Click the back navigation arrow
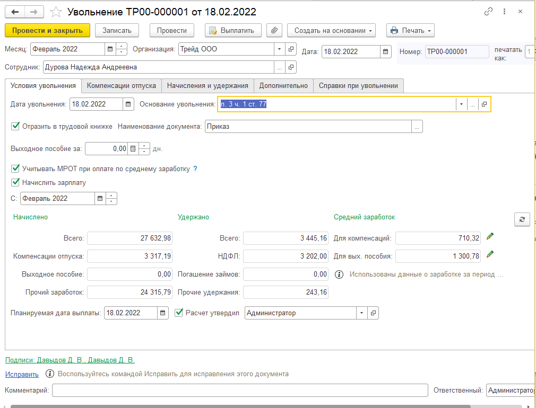Viewport: 536px width, 408px height. (16, 12)
